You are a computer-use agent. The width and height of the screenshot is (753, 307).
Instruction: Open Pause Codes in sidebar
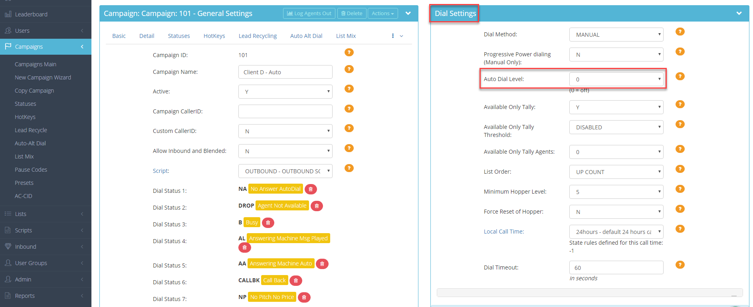point(31,170)
